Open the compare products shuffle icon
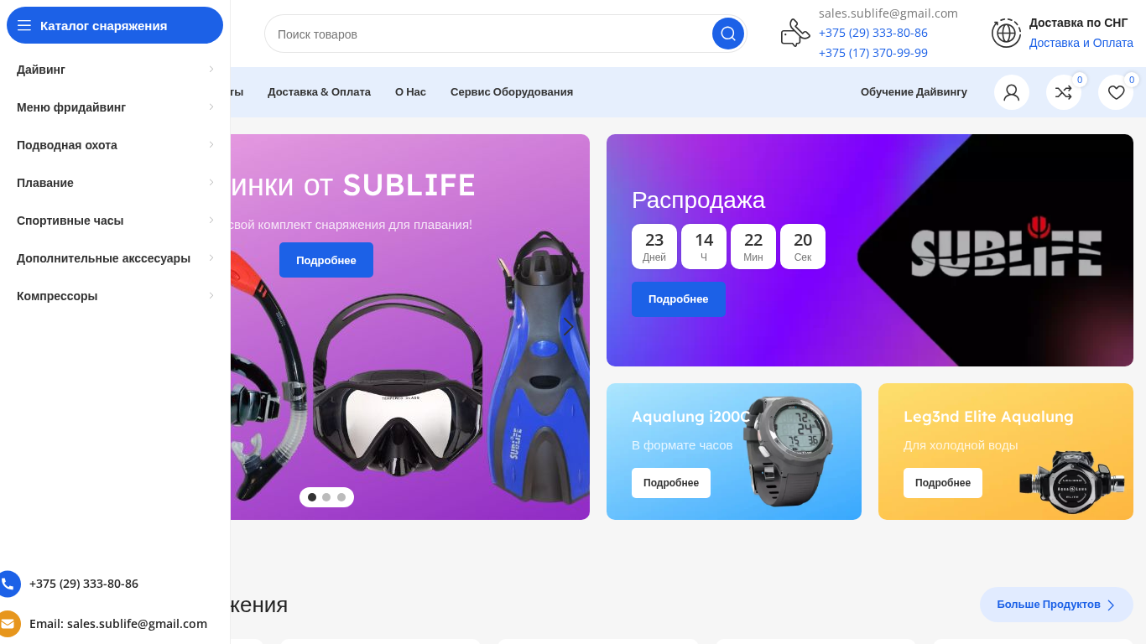Image resolution: width=1146 pixels, height=644 pixels. [1064, 92]
